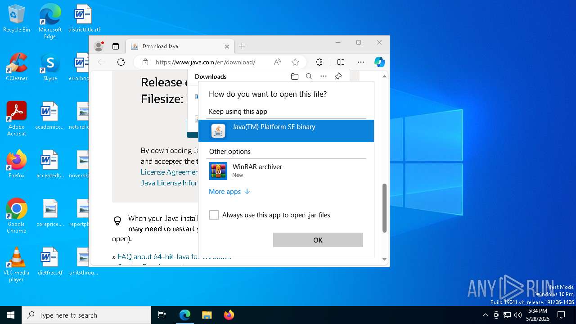Open the Adobe Acrobat desktop shortcut
Screen dimensions: 576x324
17,119
